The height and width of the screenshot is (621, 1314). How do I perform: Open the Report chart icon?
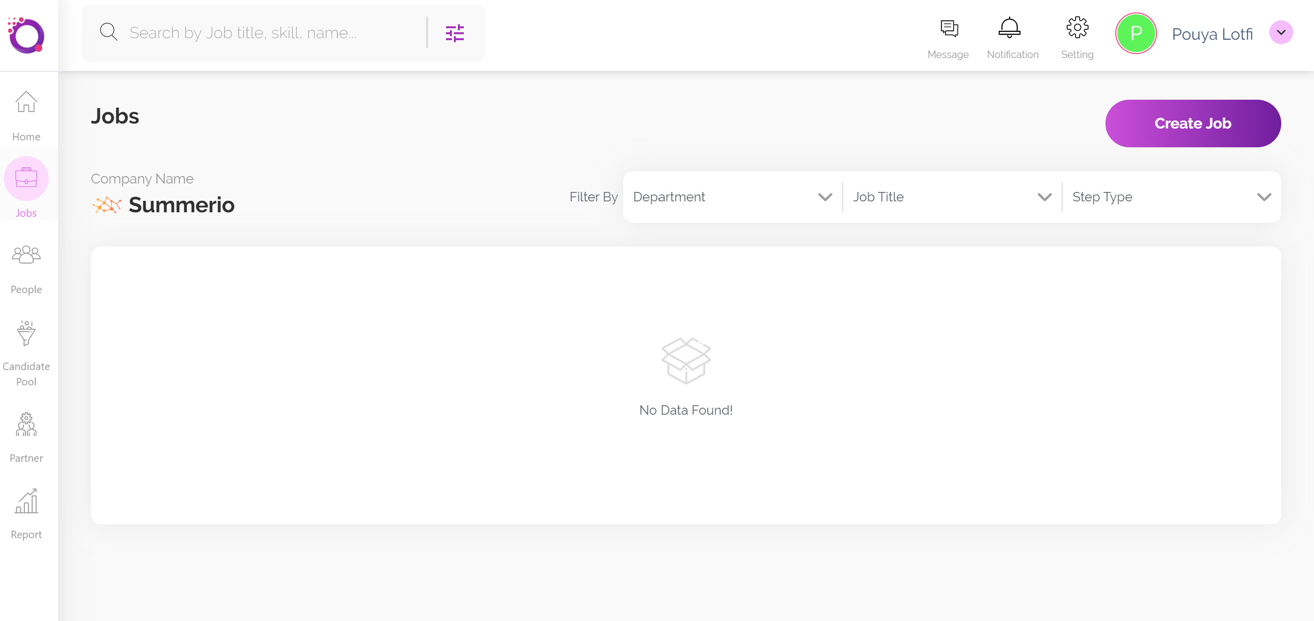[x=26, y=501]
